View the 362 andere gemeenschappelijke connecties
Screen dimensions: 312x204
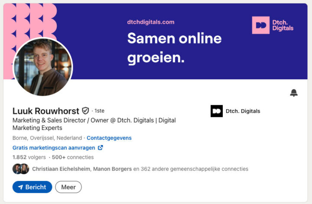(195, 169)
